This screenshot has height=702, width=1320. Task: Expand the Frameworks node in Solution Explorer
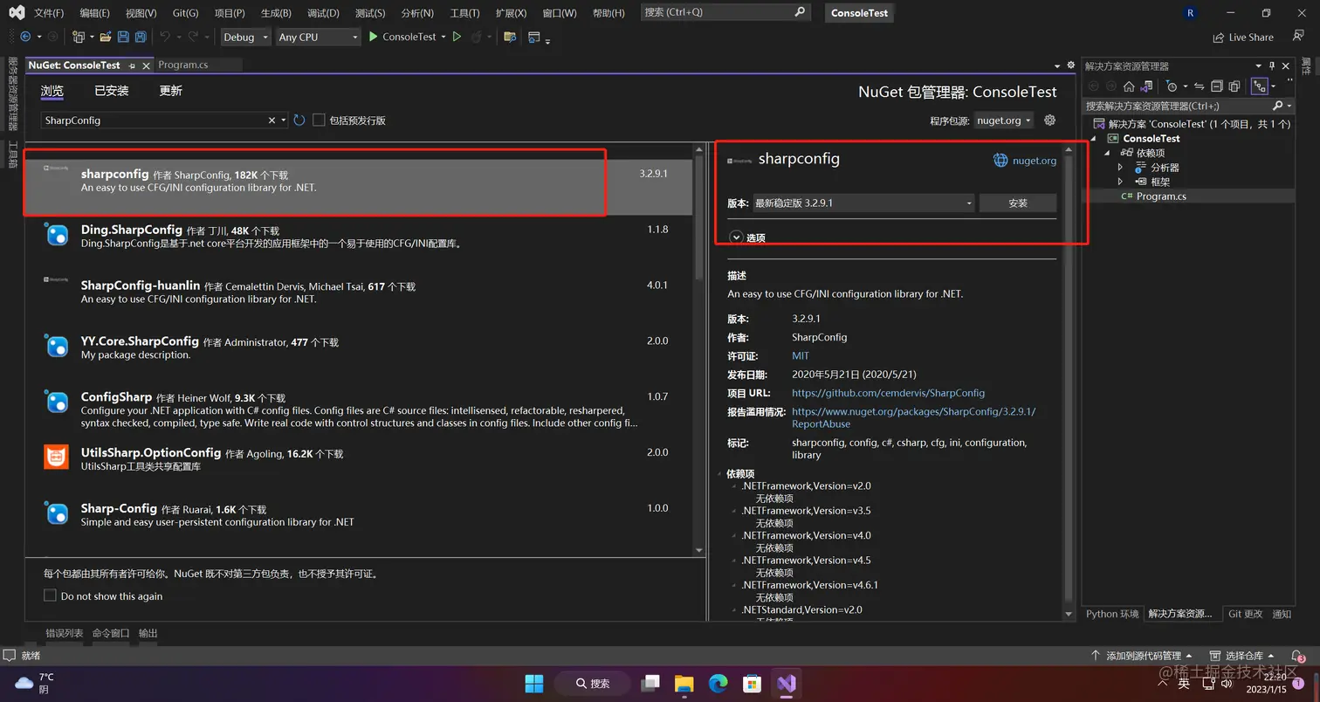tap(1120, 182)
